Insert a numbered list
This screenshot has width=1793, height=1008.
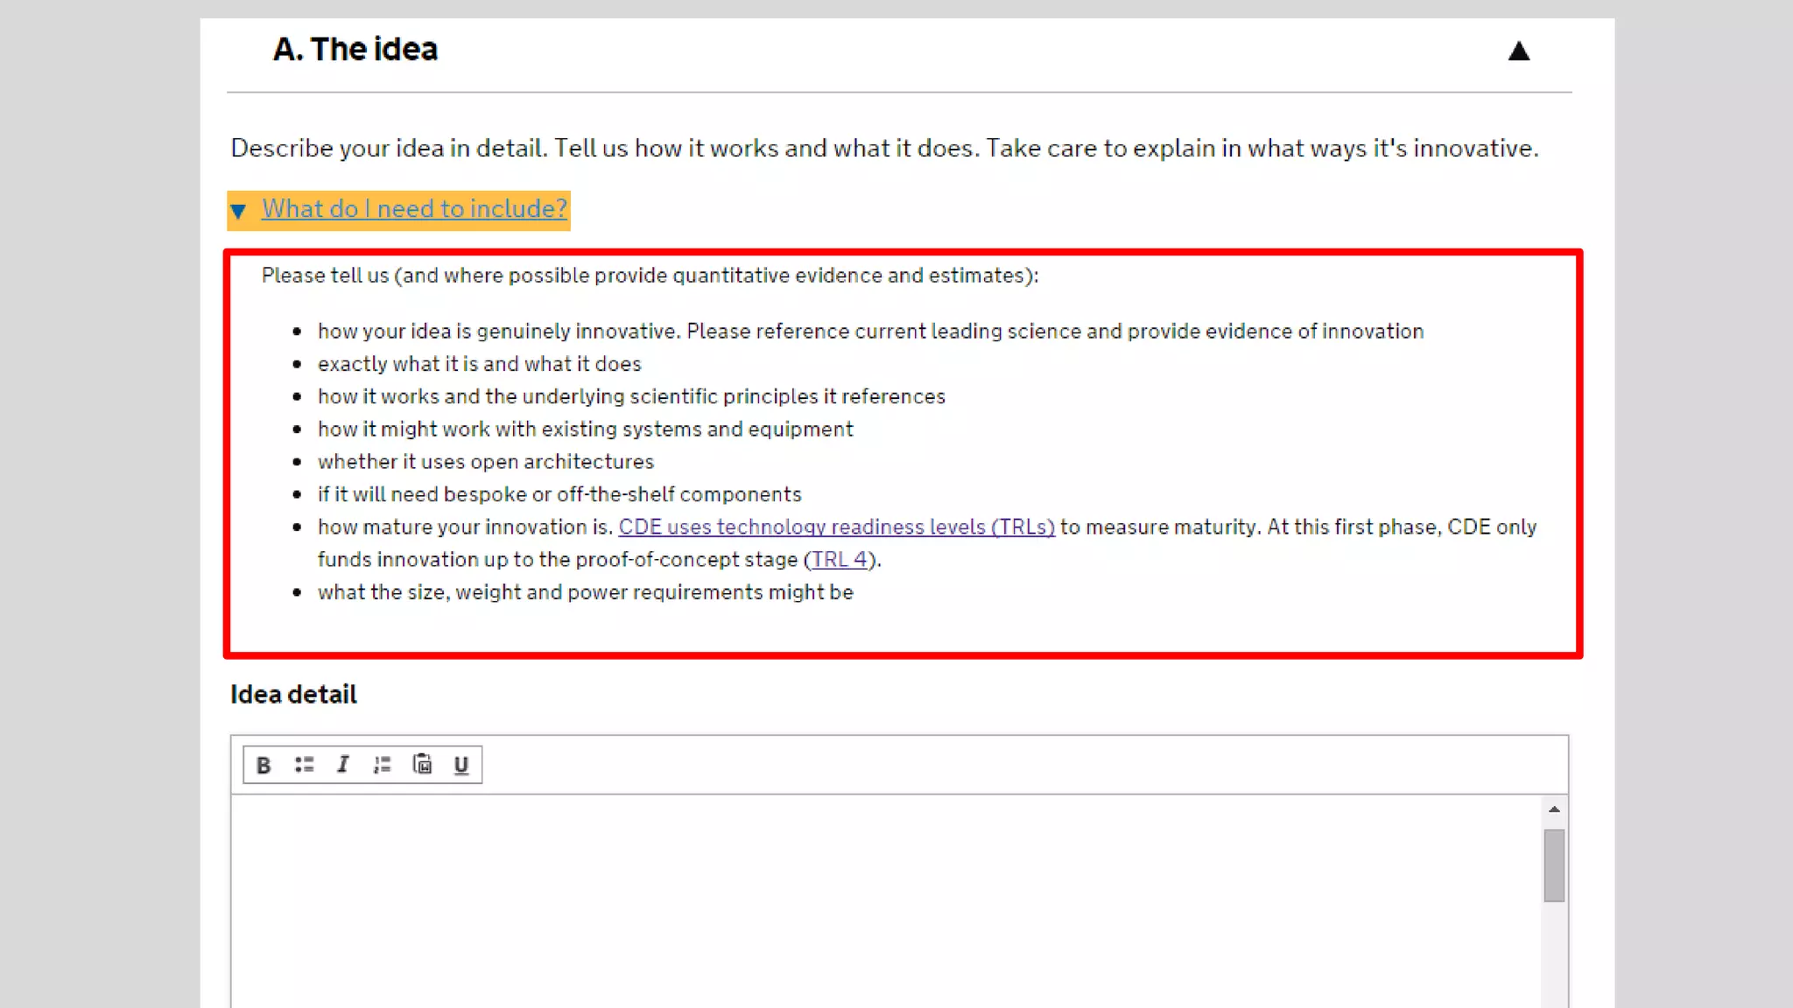pyautogui.click(x=382, y=766)
